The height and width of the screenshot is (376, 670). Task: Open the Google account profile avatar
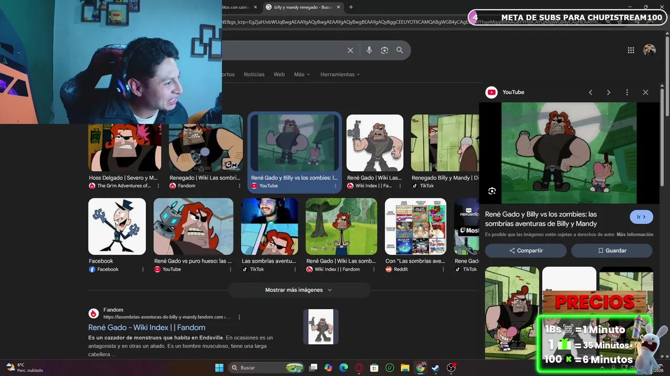[650, 50]
